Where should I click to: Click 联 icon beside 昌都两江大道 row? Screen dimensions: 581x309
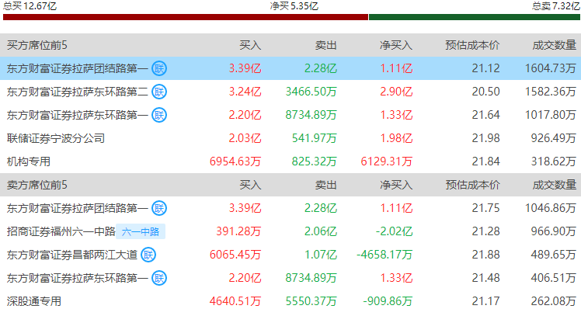tap(148, 255)
